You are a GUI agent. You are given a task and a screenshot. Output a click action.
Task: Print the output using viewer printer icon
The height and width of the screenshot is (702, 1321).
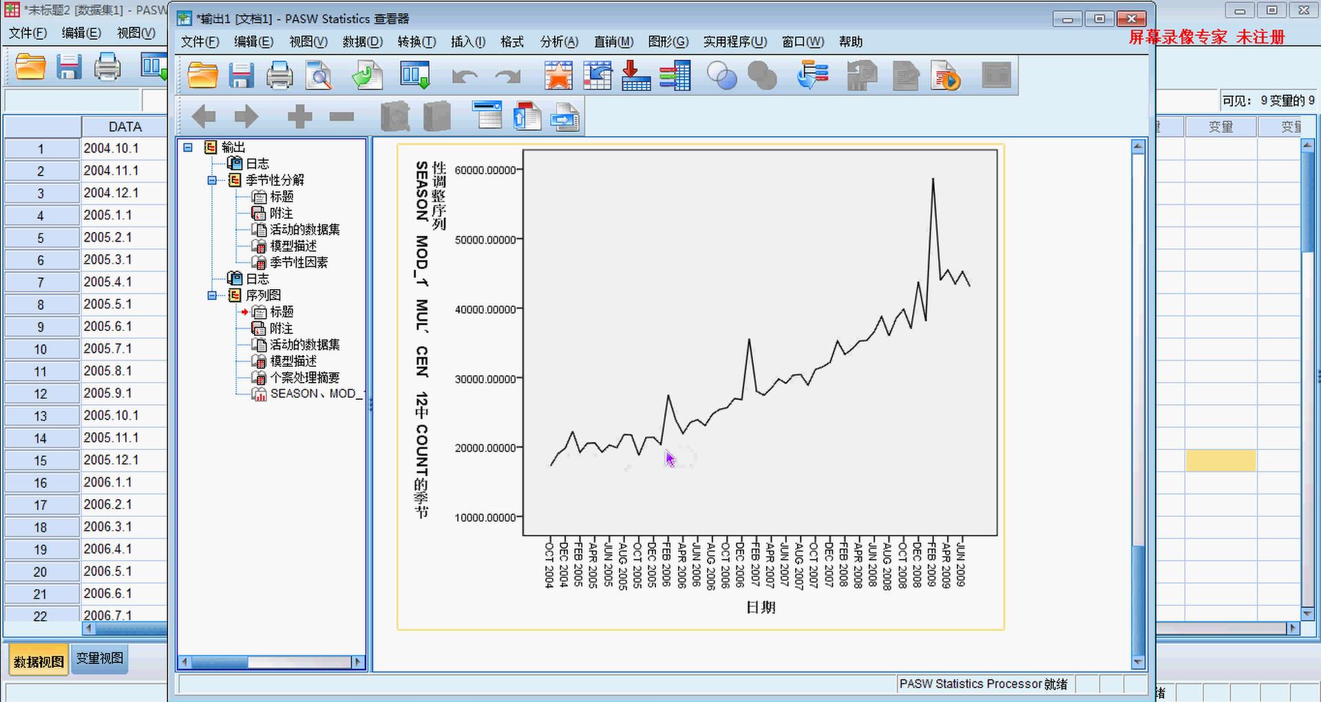279,75
